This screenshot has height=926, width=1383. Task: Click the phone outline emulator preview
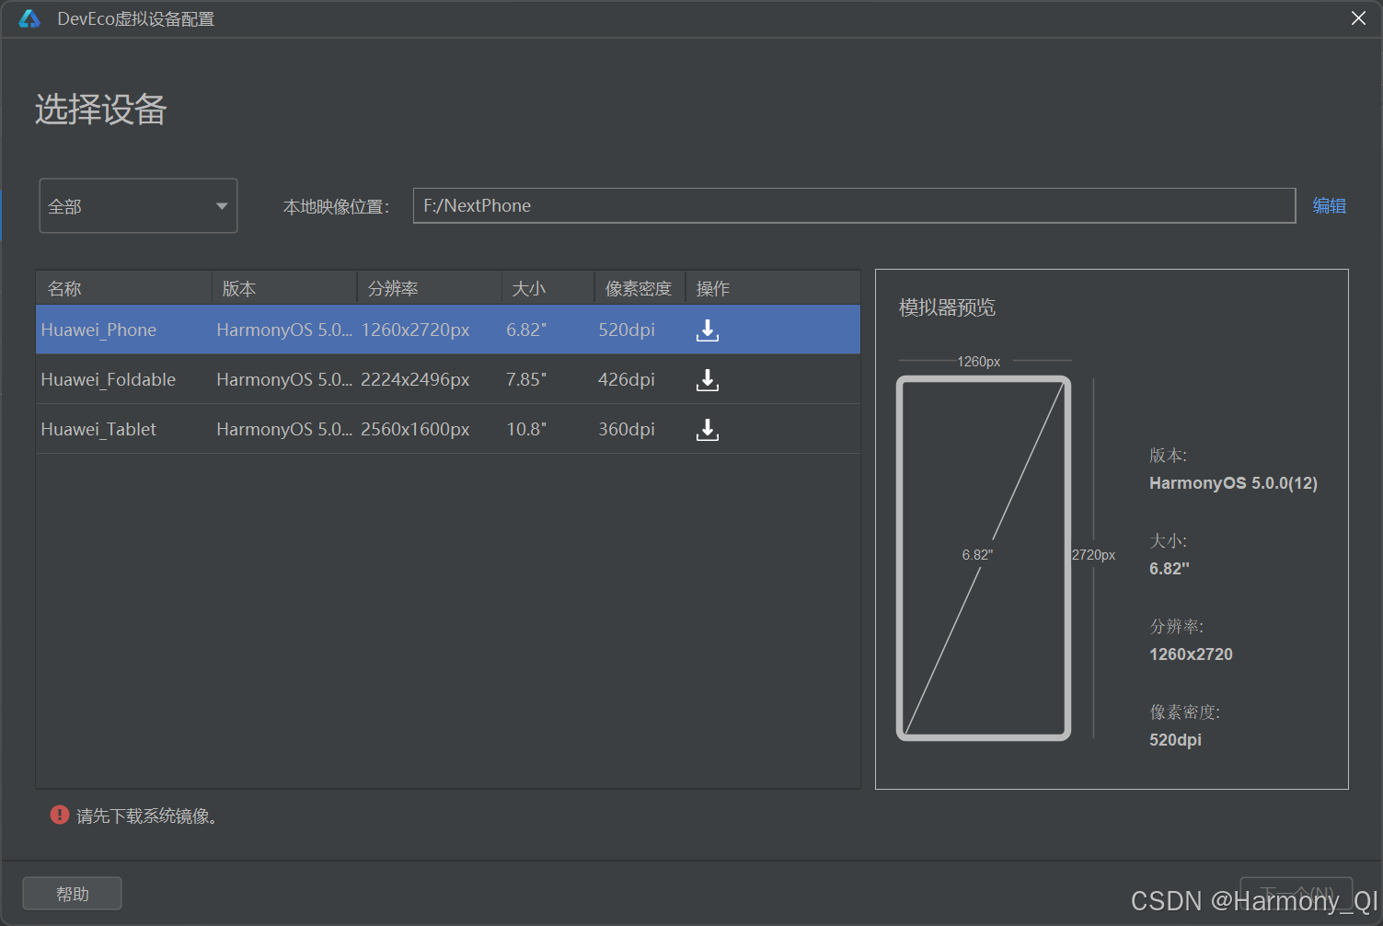pos(984,558)
